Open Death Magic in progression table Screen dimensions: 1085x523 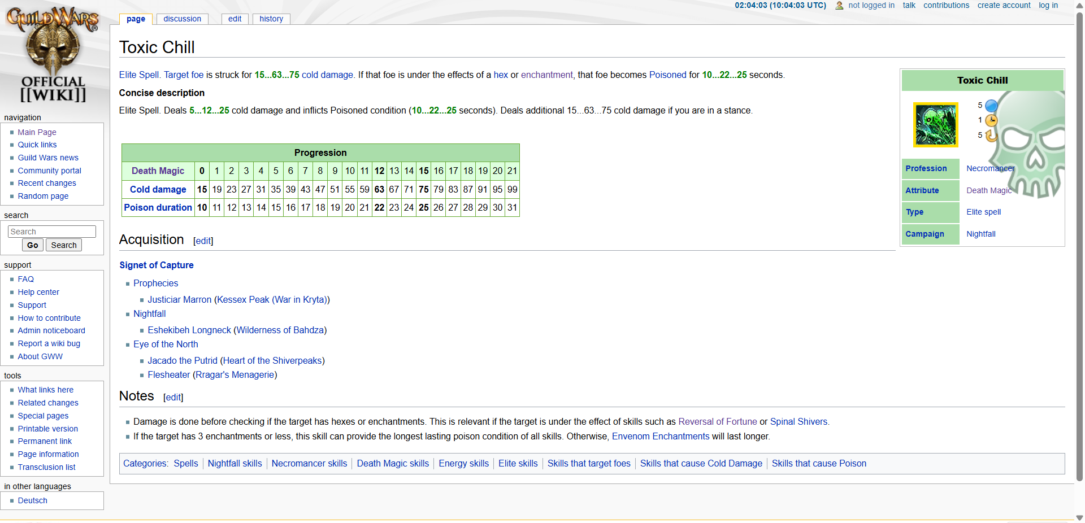coord(158,171)
